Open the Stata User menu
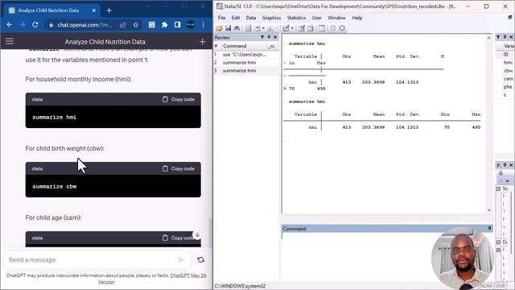The width and height of the screenshot is (515, 290). pos(316,18)
